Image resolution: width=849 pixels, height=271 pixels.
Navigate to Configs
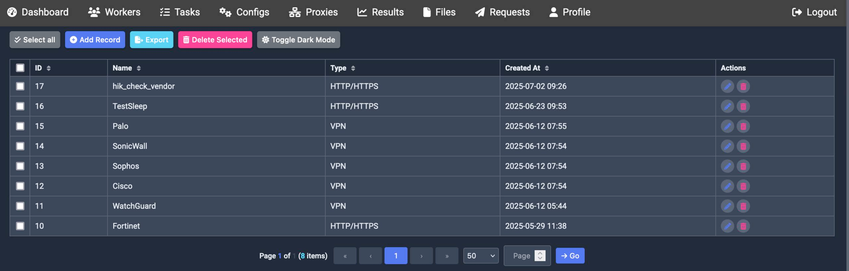pyautogui.click(x=244, y=12)
